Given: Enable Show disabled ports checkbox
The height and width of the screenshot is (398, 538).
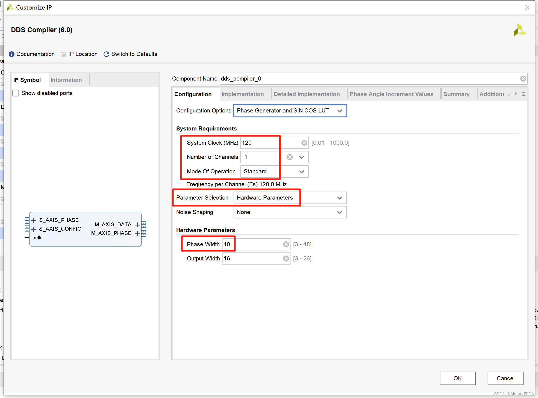Looking at the screenshot, I should pos(16,93).
